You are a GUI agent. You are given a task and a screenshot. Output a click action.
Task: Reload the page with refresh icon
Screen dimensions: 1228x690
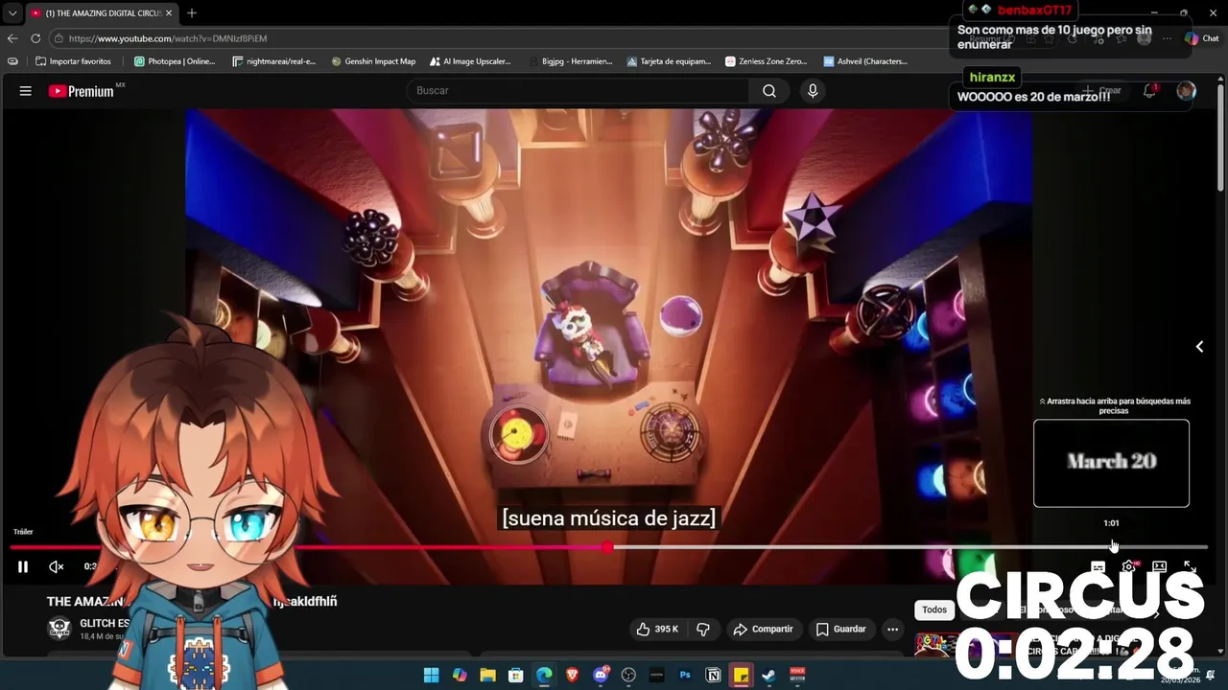point(35,38)
